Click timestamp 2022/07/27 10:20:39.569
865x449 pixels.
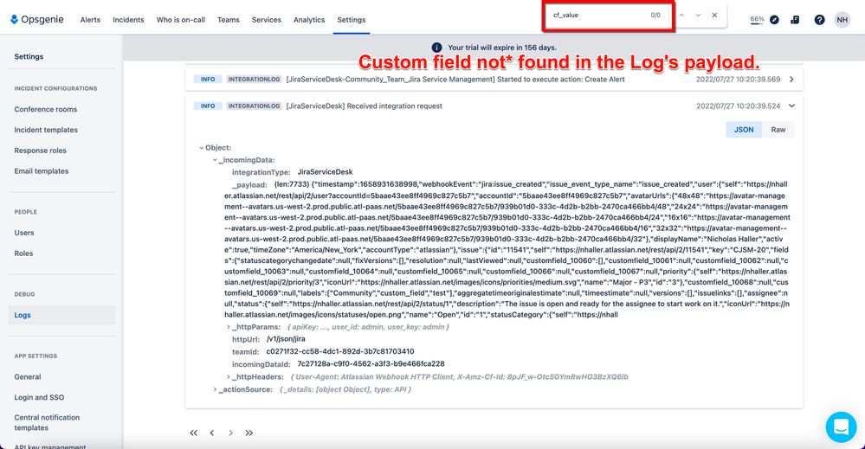click(x=738, y=80)
